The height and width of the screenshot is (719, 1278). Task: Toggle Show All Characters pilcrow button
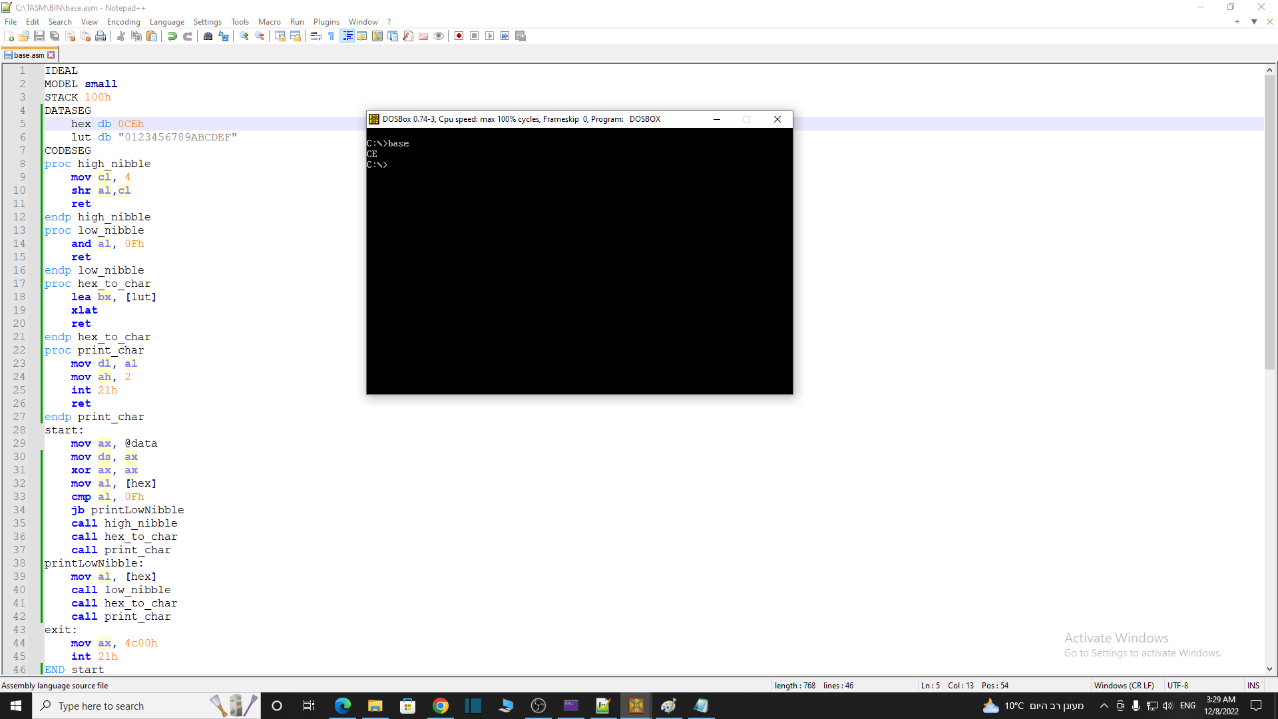click(x=331, y=36)
